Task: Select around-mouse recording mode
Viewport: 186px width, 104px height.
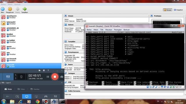Action: [x=36, y=96]
